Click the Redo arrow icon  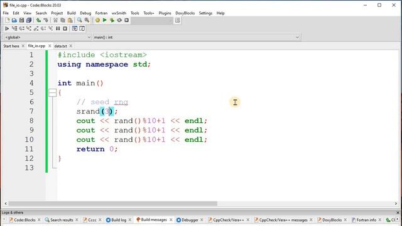tap(46, 20)
